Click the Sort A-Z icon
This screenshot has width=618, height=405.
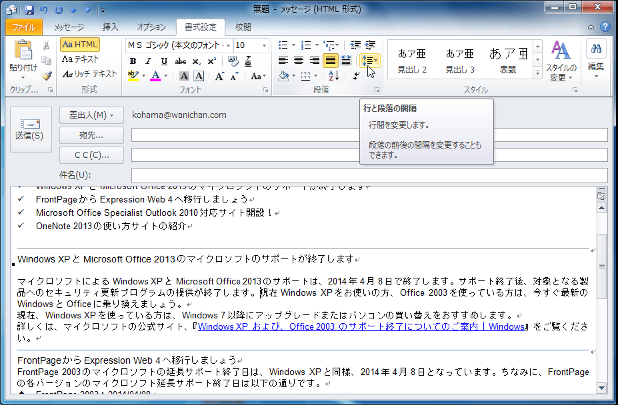point(333,76)
